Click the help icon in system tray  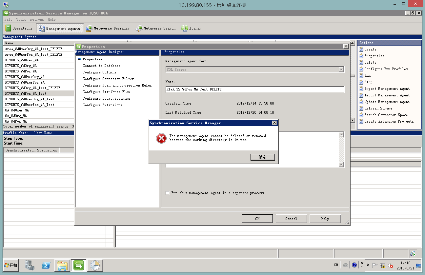coord(354,265)
